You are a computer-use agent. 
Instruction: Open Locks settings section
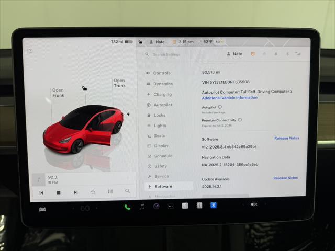[157, 115]
